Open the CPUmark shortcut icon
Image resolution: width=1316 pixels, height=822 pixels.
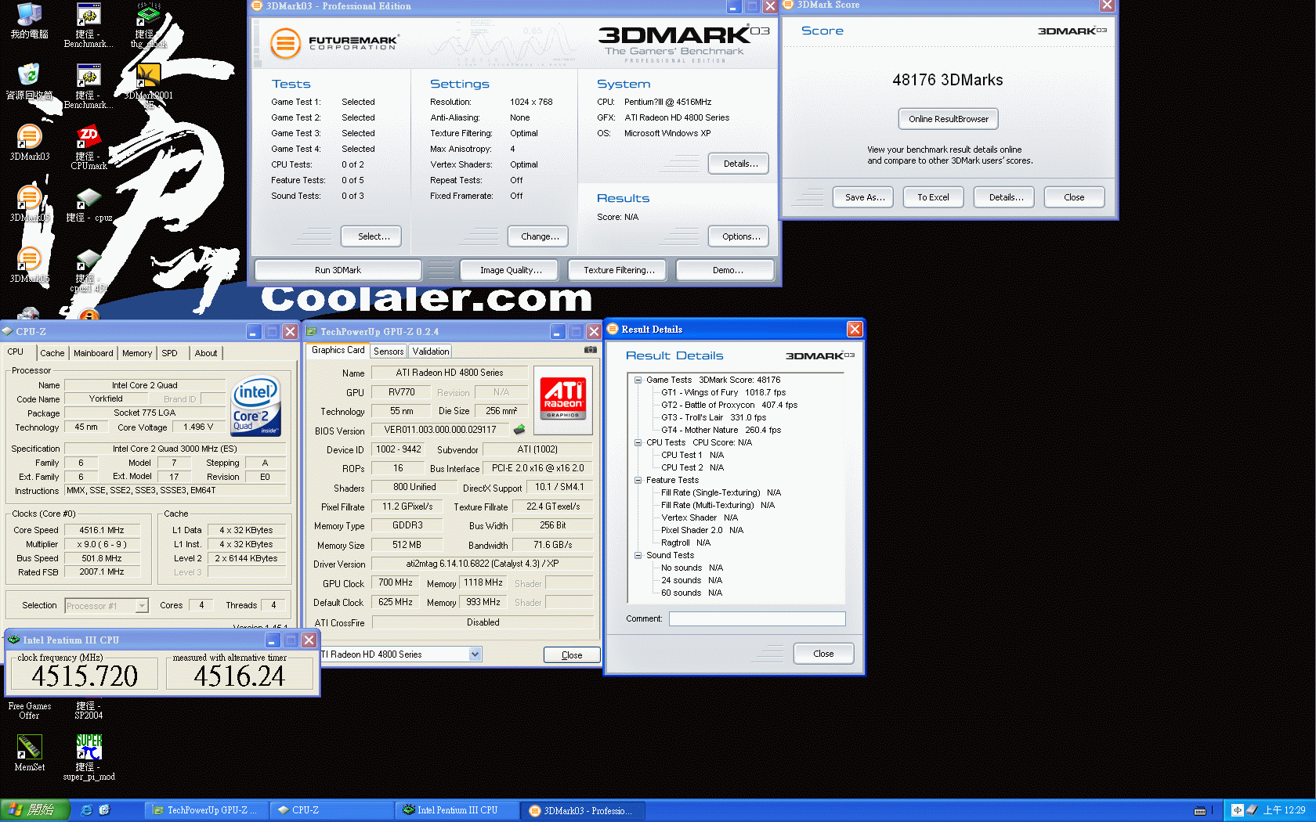[x=89, y=146]
